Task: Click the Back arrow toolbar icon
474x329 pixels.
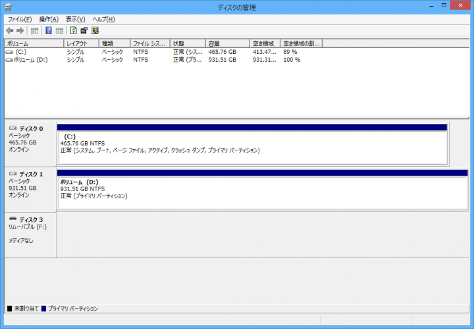Action: (10, 30)
